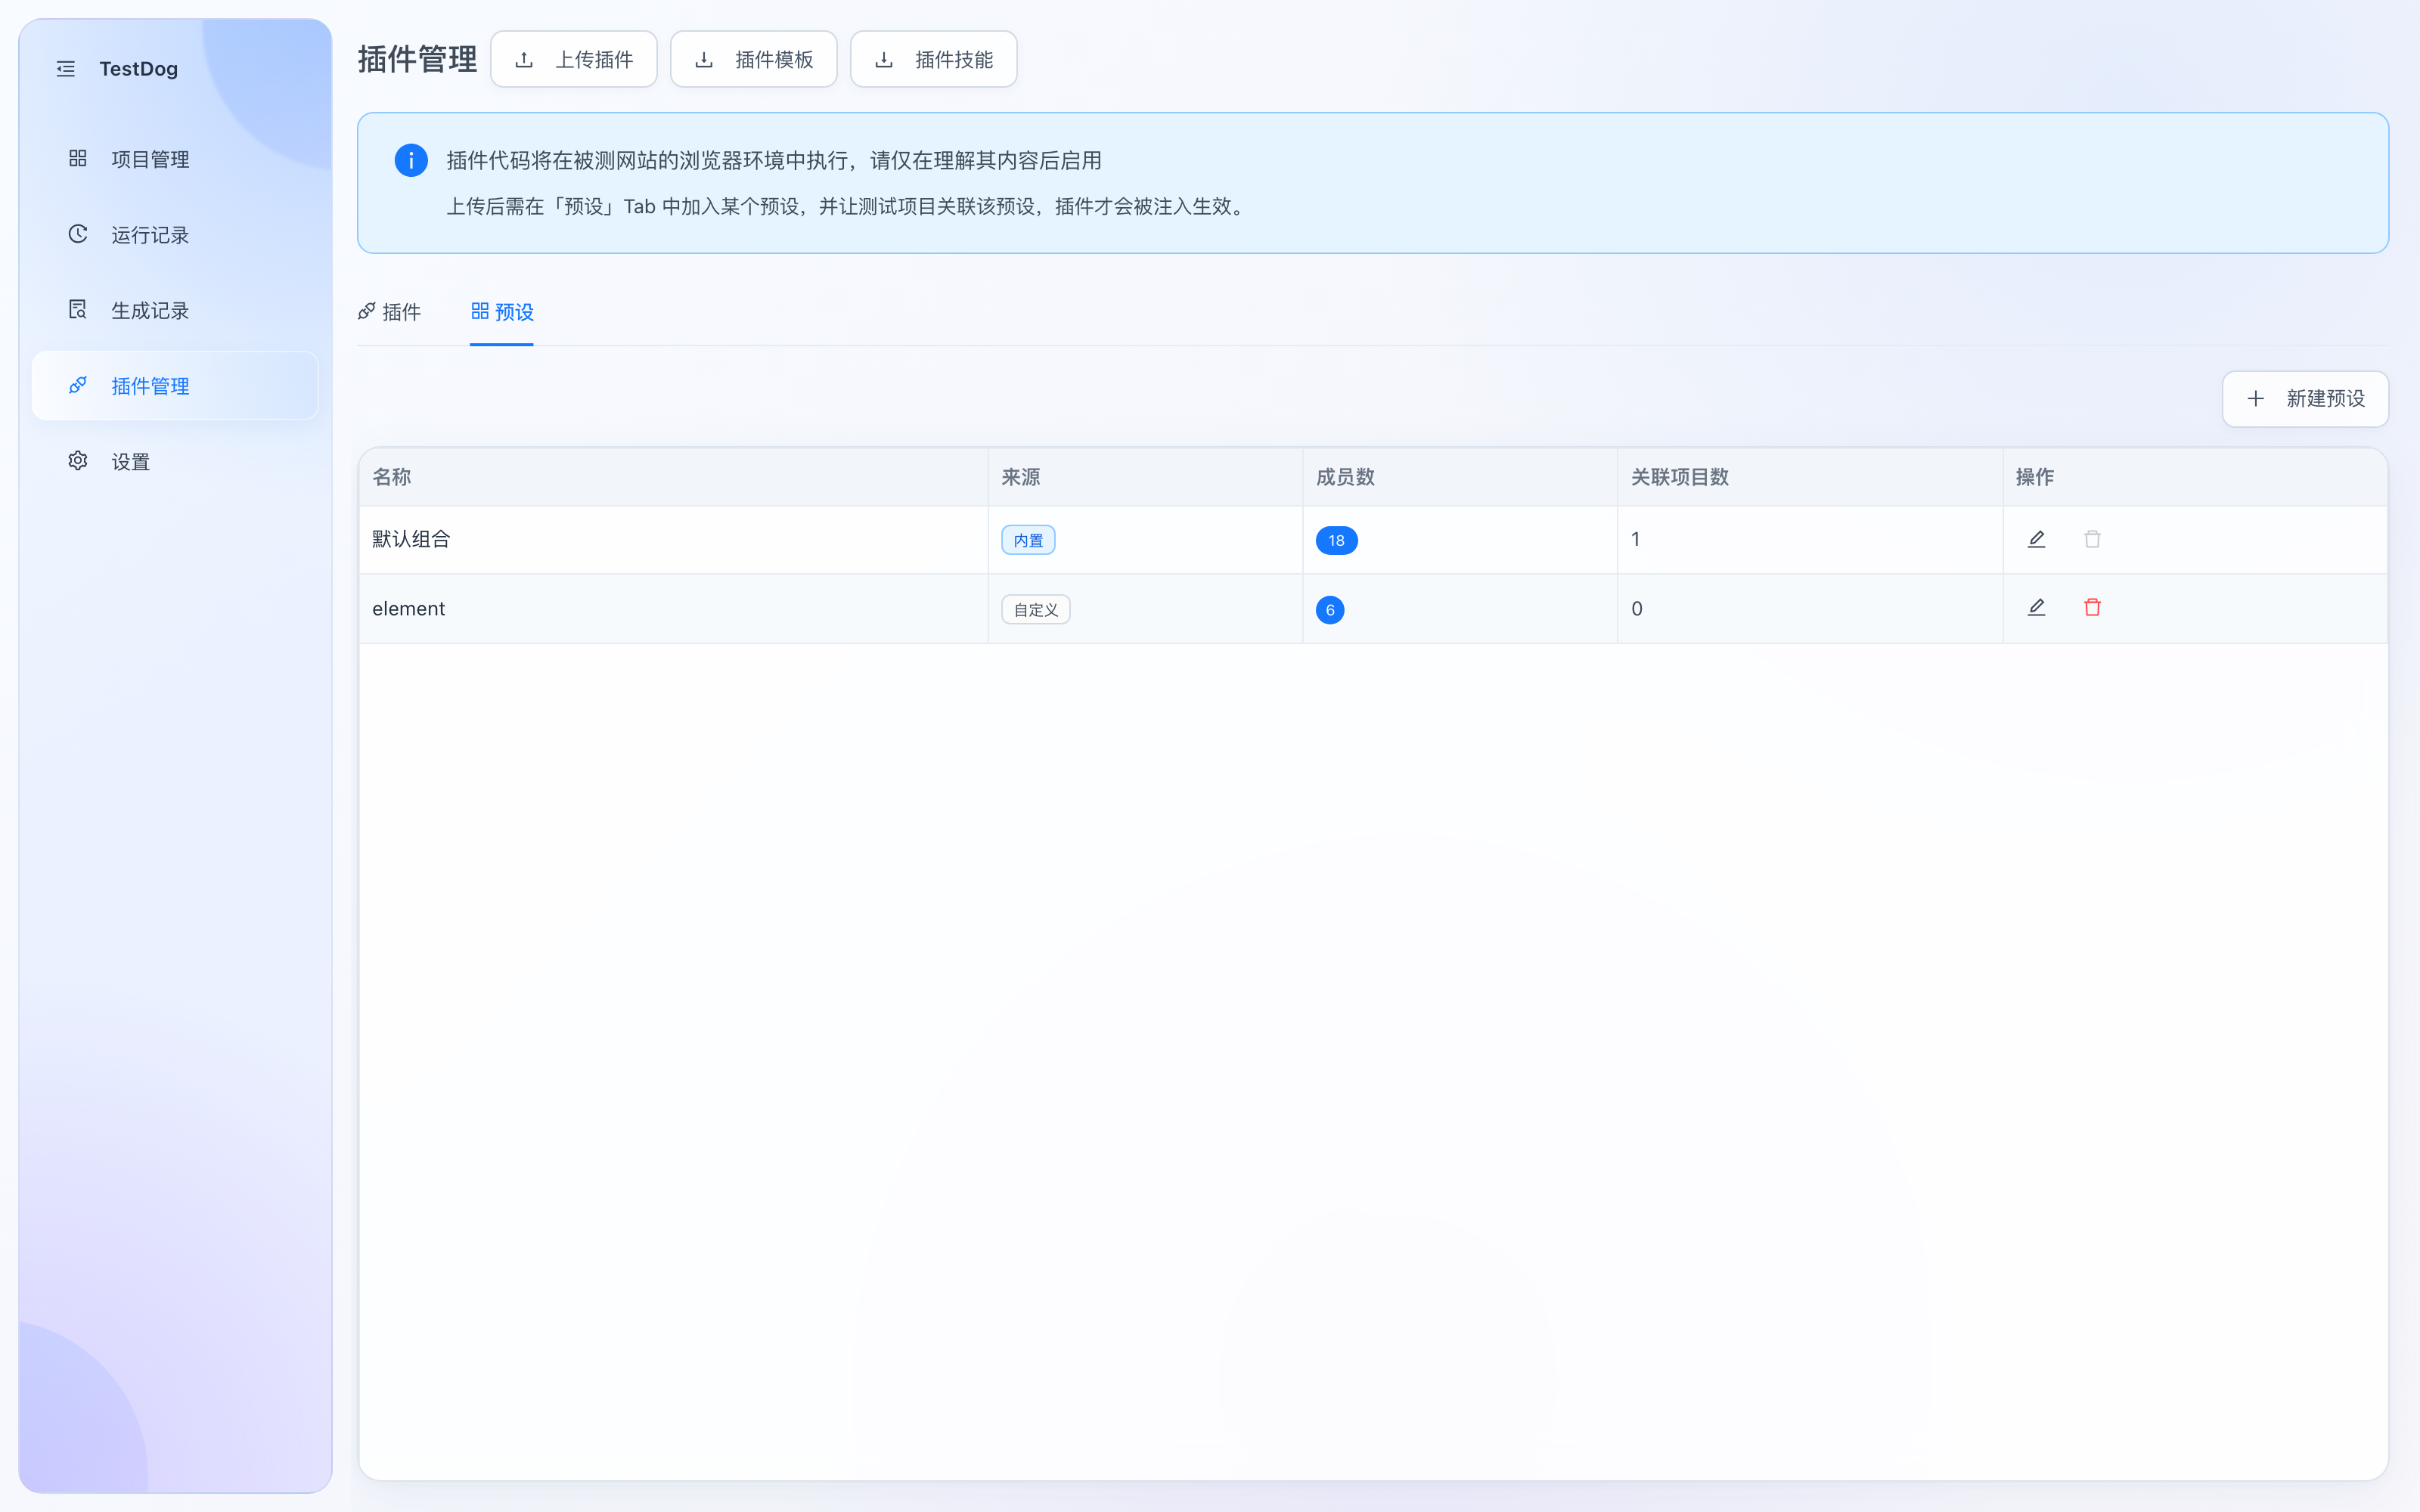Open 项目管理 in the sidebar
2420x1512 pixels.
point(175,159)
